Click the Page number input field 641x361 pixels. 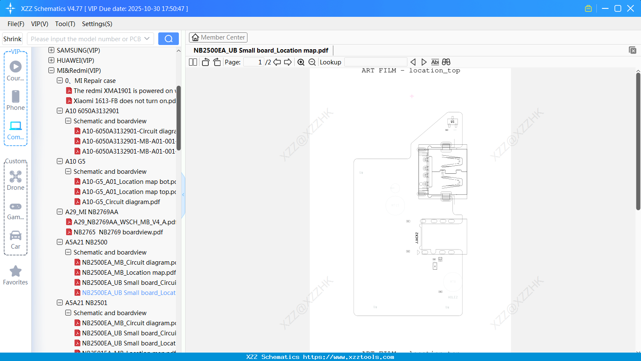point(253,62)
